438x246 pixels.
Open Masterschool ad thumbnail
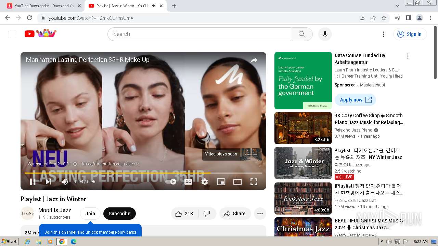303,81
